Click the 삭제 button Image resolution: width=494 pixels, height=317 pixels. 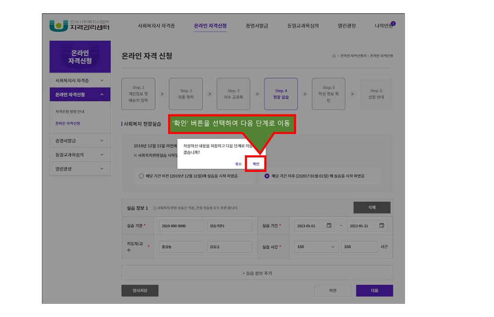(372, 208)
